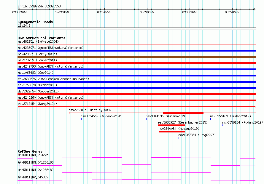Click the small blue marker of nsv3344135
Screen dimensions: 264x184
click(146, 119)
